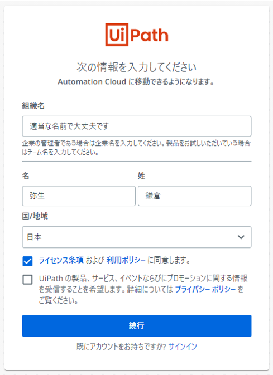
Task: Expand country list via the chevron arrow
Action: [241, 237]
